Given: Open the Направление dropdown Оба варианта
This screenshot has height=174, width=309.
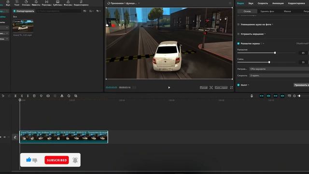Looking at the screenshot, I should [x=279, y=69].
